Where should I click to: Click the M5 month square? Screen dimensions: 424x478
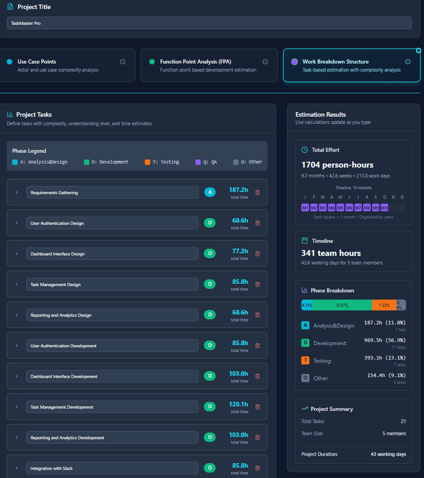point(341,208)
